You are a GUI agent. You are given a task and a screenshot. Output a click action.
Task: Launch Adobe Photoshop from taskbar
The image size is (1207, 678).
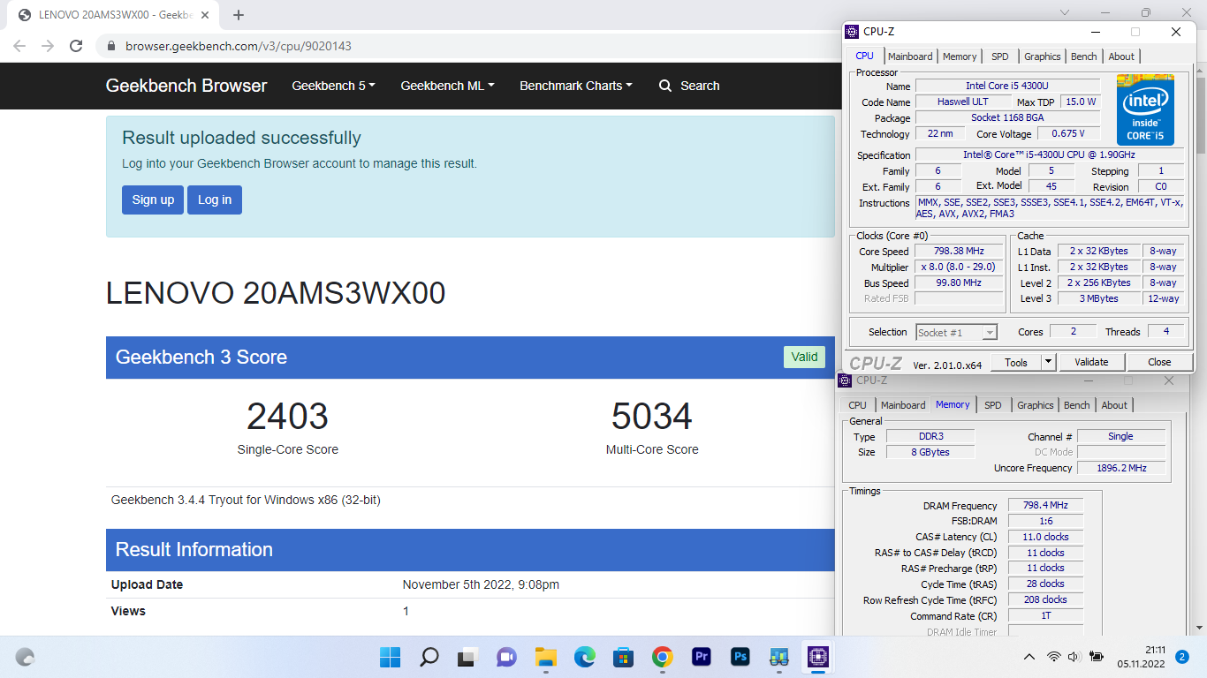click(740, 657)
